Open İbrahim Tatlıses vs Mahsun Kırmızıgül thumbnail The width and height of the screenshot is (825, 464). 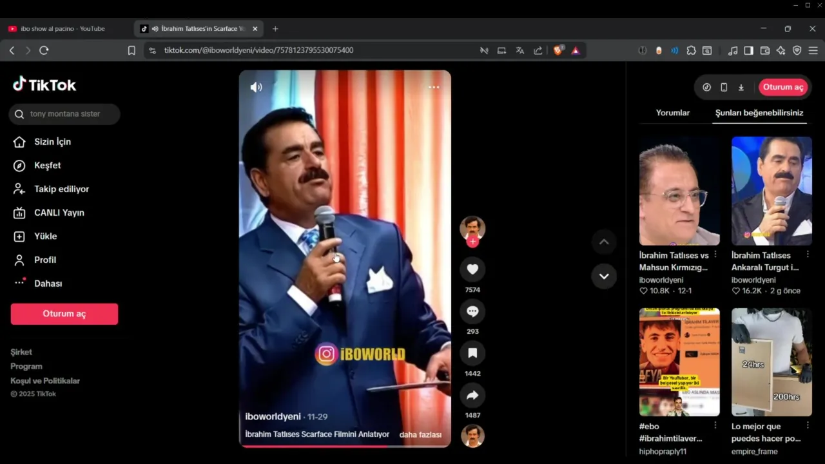tap(679, 191)
